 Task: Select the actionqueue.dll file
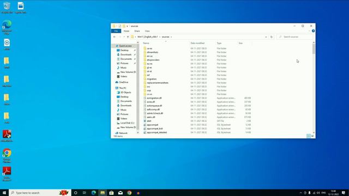[154, 106]
